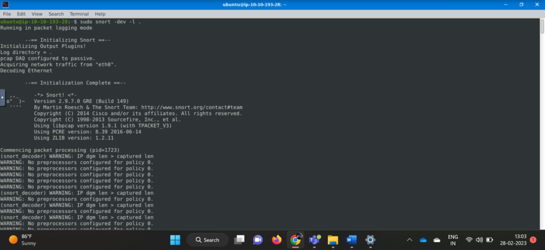Open Task View on the taskbar
This screenshot has width=545, height=250.
point(240,240)
